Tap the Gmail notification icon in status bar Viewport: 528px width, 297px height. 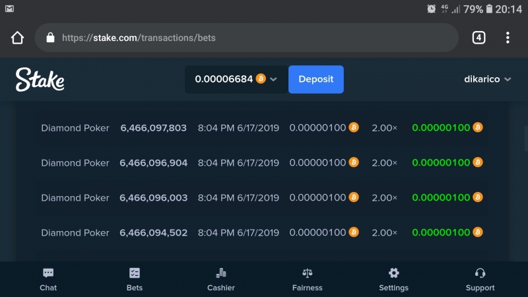pyautogui.click(x=9, y=9)
